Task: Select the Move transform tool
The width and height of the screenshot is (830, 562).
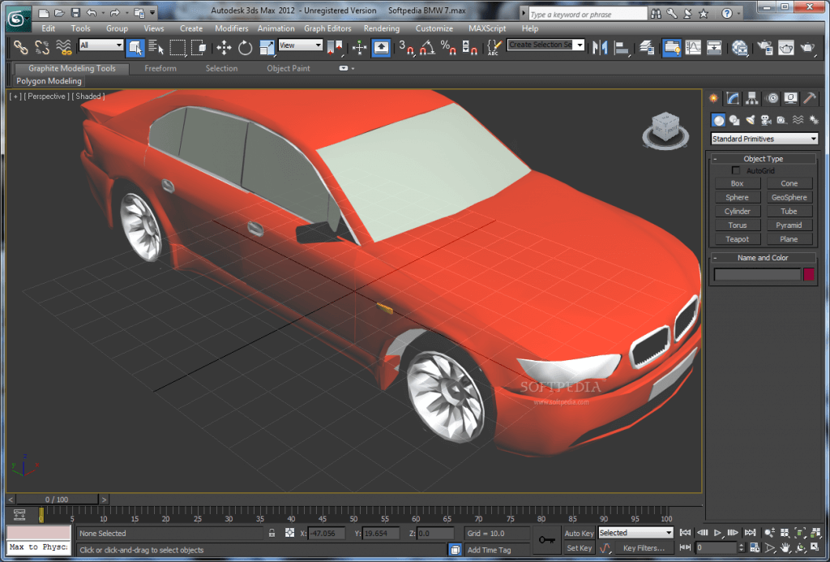Action: 224,48
